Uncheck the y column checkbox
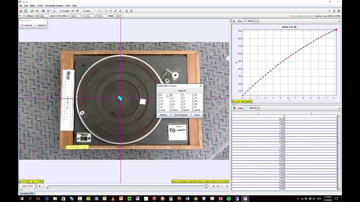 click(171, 95)
